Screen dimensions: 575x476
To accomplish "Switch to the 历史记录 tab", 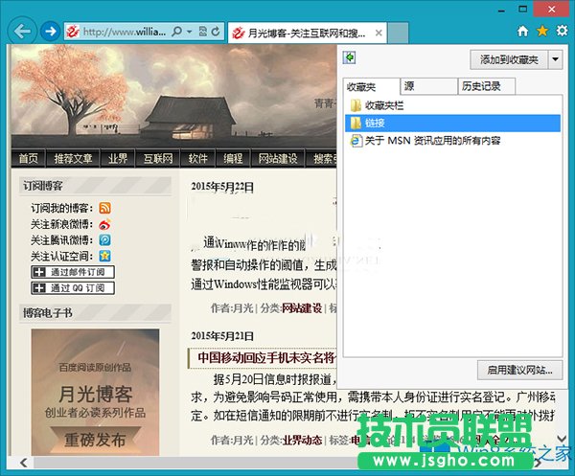I will point(486,86).
